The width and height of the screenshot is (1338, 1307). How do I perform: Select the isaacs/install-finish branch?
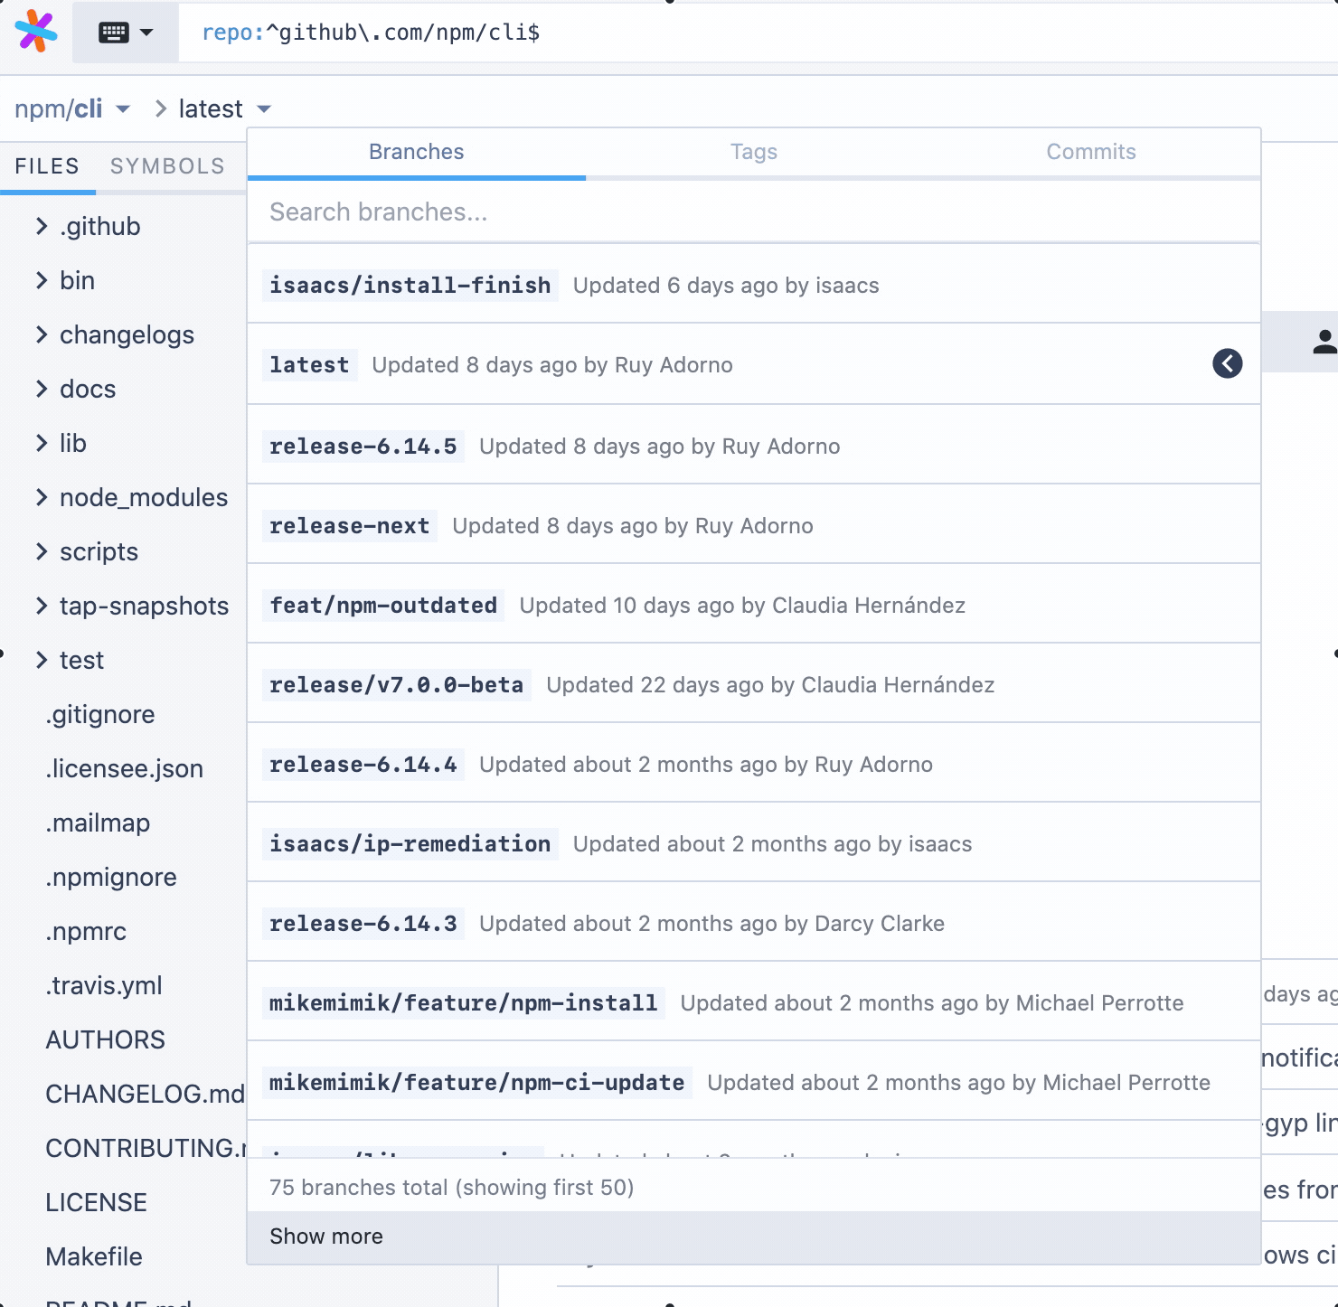point(754,285)
